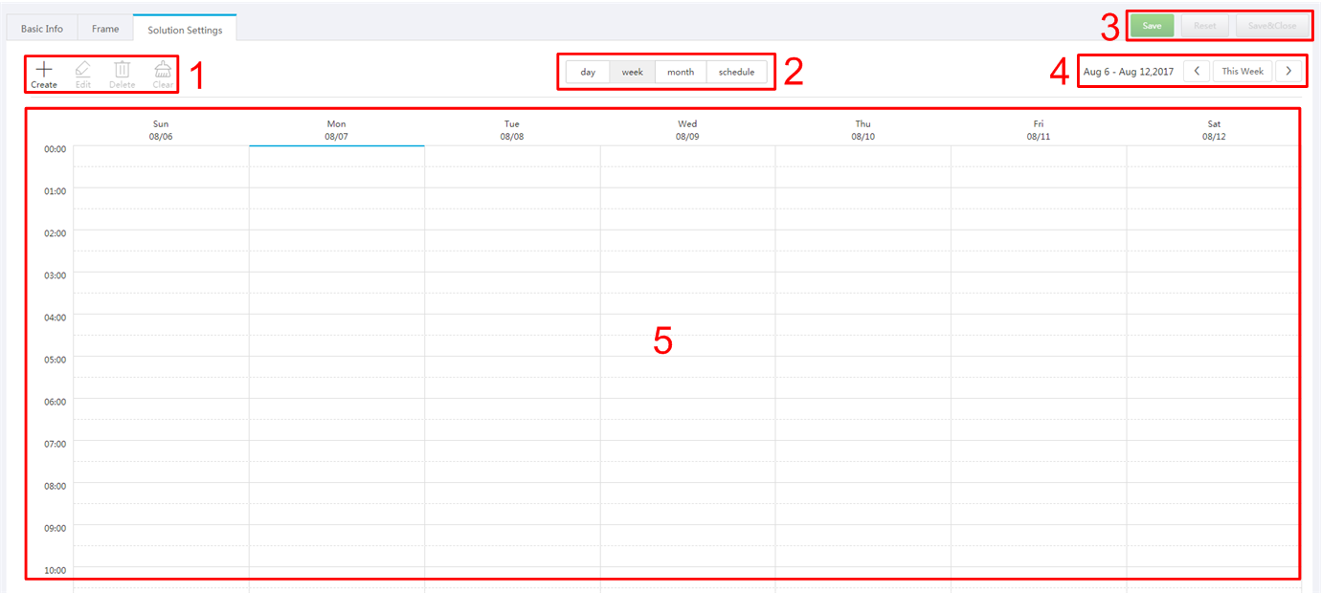Select the Wed 08/09 column header

click(687, 130)
